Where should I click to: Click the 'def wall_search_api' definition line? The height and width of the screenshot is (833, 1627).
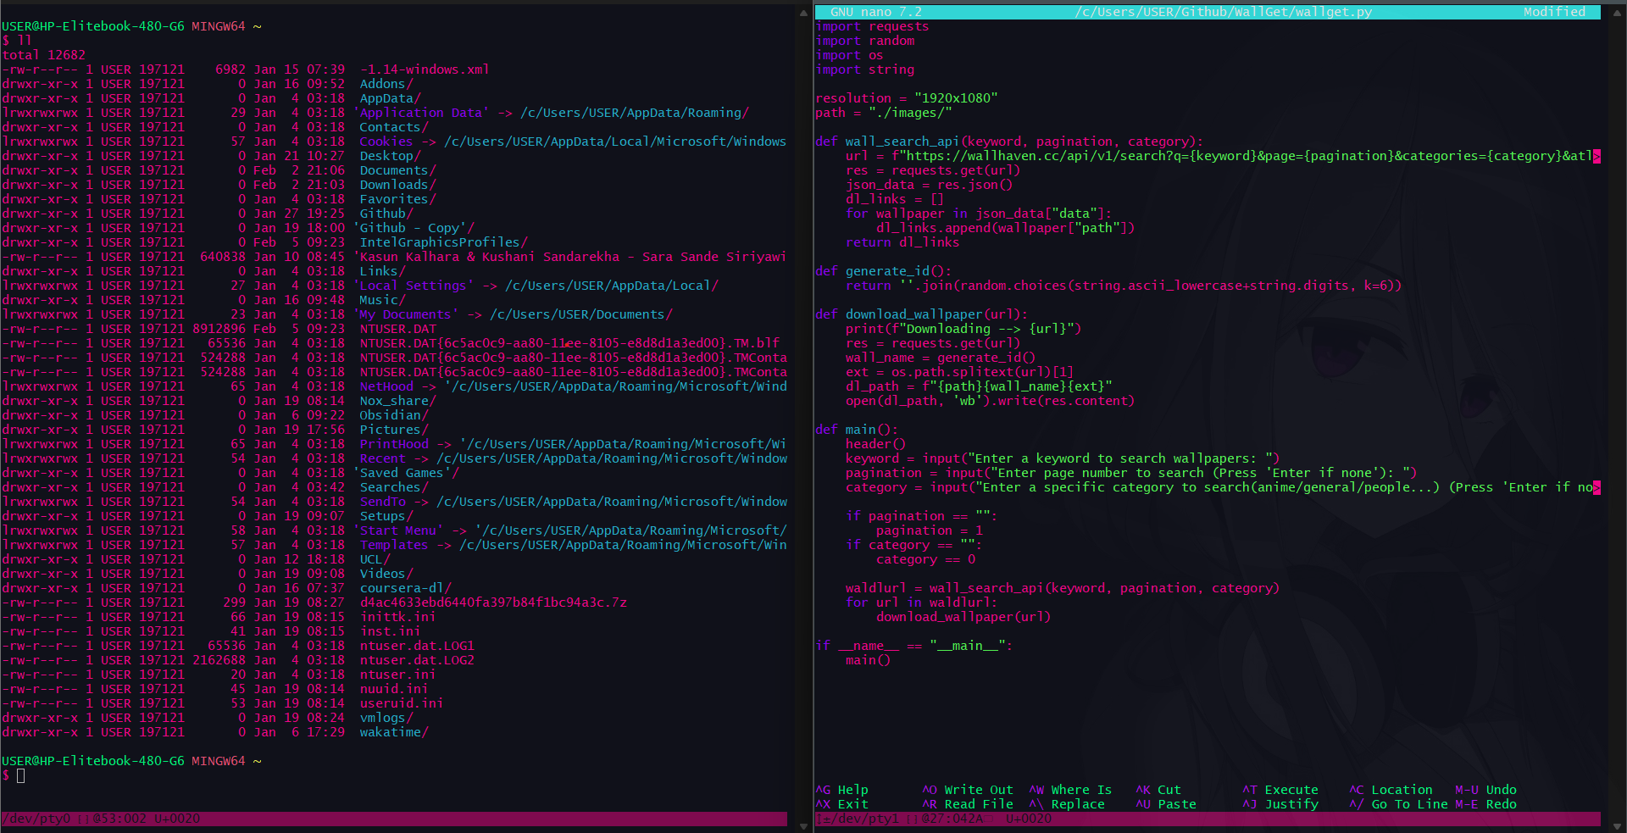pos(1009,142)
